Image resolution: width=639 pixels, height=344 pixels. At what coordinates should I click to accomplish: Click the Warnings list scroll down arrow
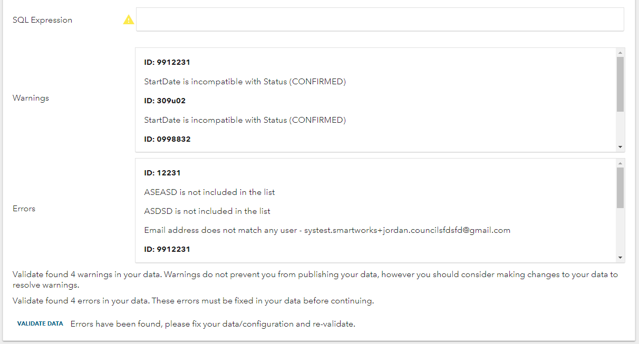[x=621, y=147]
